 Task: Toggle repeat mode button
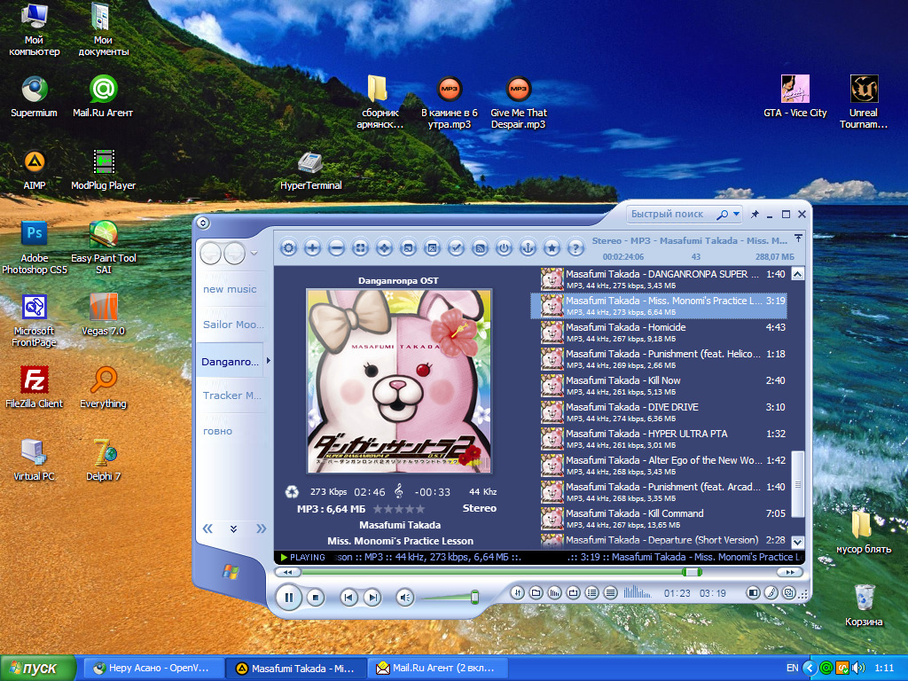click(x=574, y=592)
